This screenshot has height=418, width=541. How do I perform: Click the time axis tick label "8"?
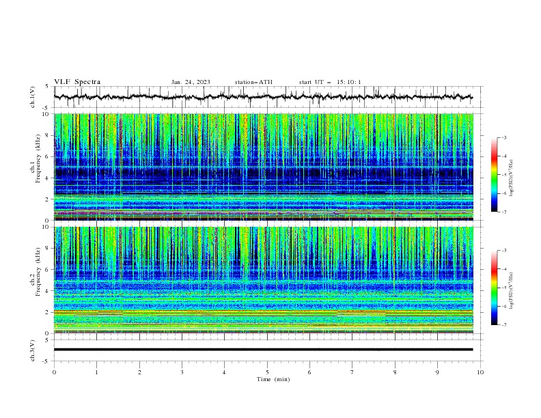pos(395,372)
